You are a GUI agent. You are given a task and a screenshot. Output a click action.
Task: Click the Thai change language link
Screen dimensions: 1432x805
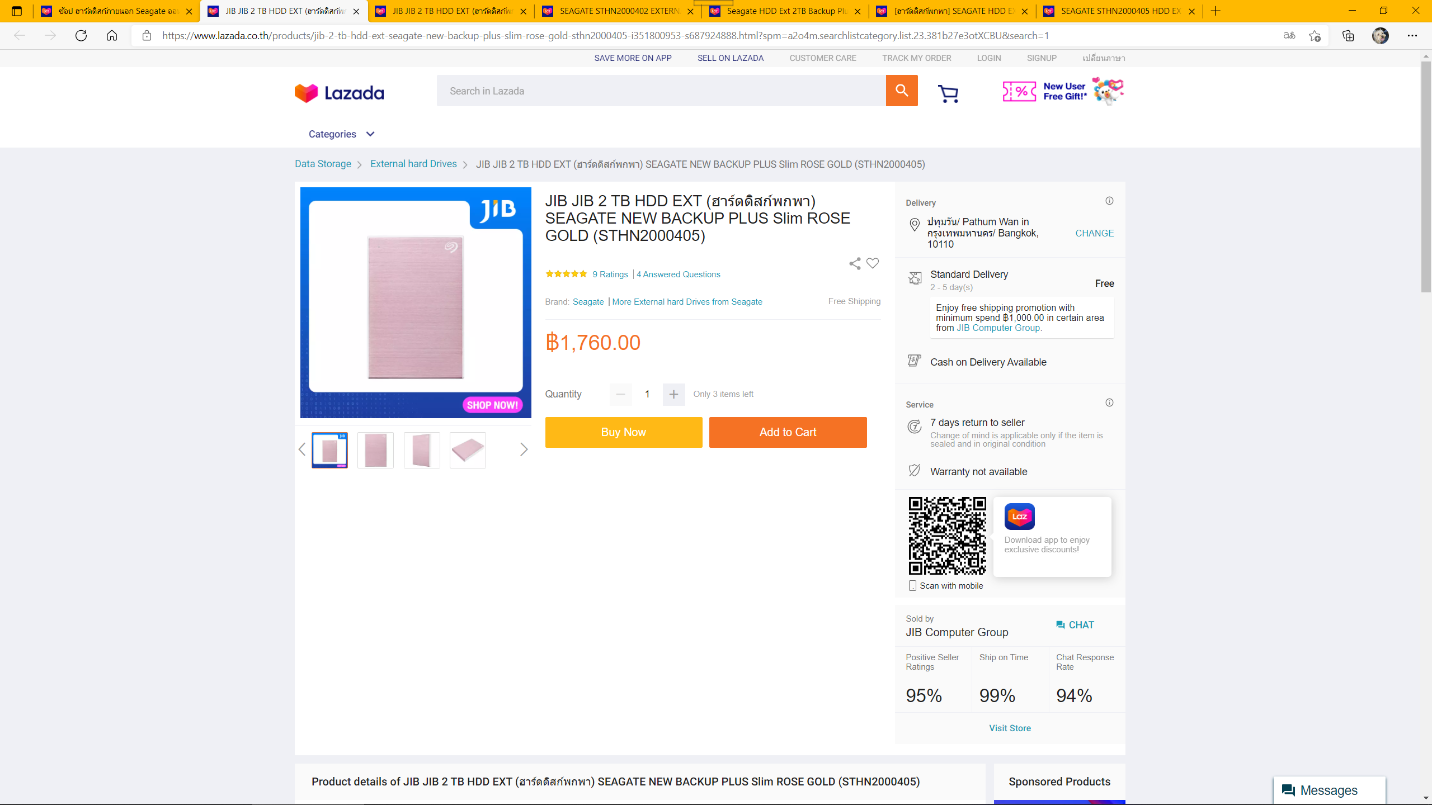[x=1103, y=58]
